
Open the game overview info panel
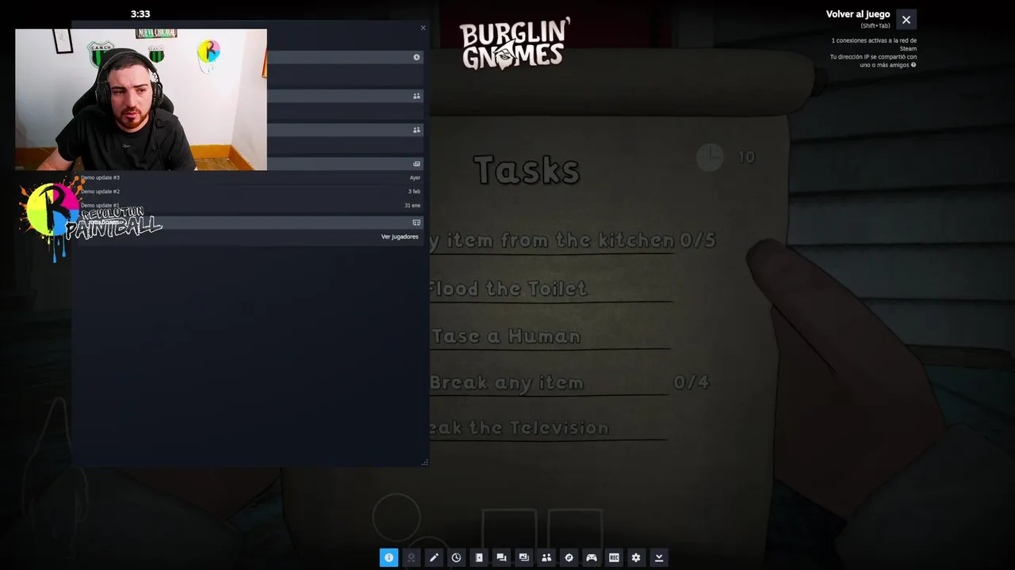(x=389, y=557)
